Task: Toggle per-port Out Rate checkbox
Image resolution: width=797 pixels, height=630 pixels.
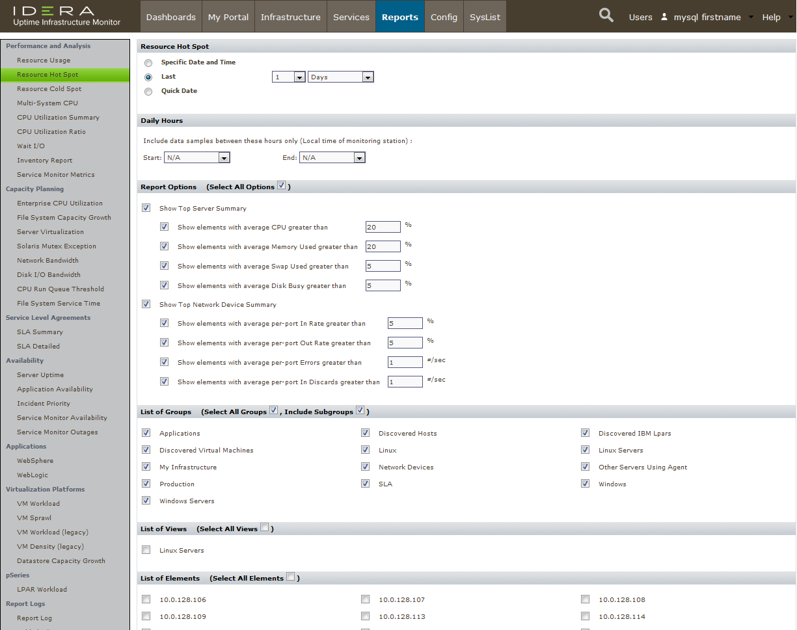Action: 164,343
